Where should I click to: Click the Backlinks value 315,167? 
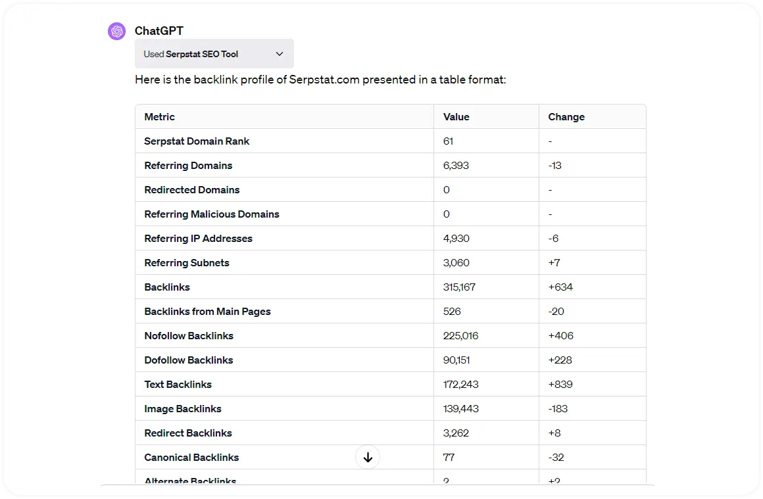[459, 287]
